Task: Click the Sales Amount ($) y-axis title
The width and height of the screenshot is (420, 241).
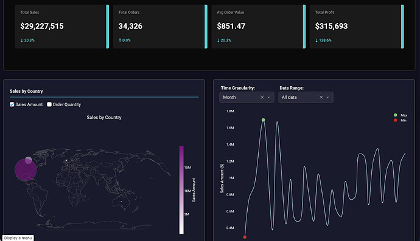Action: point(222,178)
